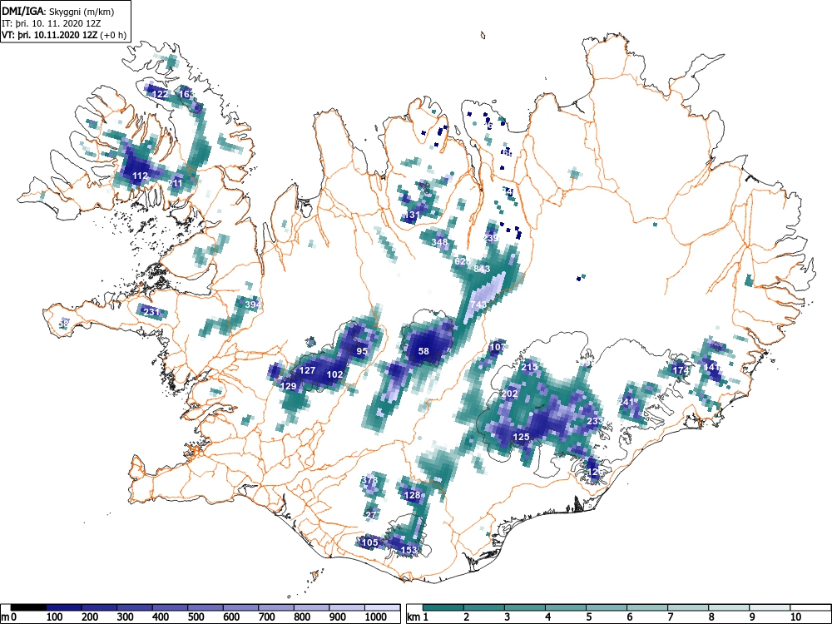Click visibility value 127 on the map
Screen dimensions: 832x624
point(308,370)
